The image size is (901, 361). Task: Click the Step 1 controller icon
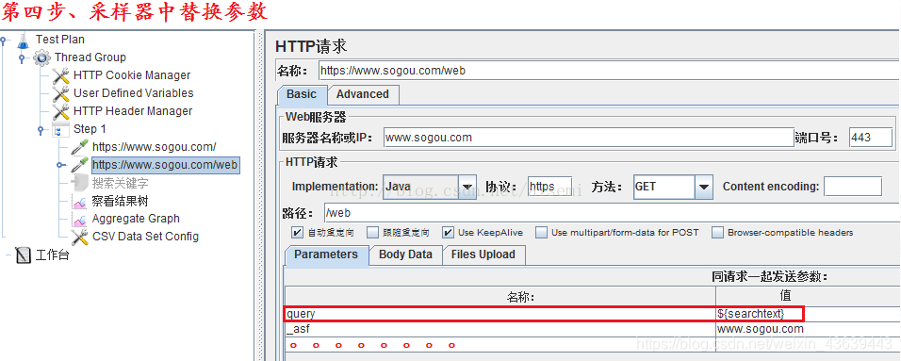(61, 129)
